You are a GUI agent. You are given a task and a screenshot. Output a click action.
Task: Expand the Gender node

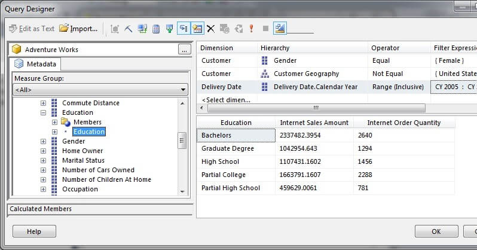point(43,141)
